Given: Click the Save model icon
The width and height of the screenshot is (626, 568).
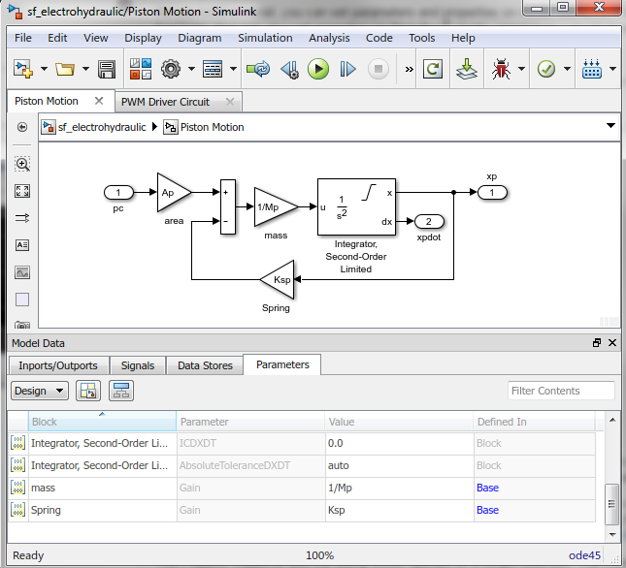Looking at the screenshot, I should pos(107,69).
